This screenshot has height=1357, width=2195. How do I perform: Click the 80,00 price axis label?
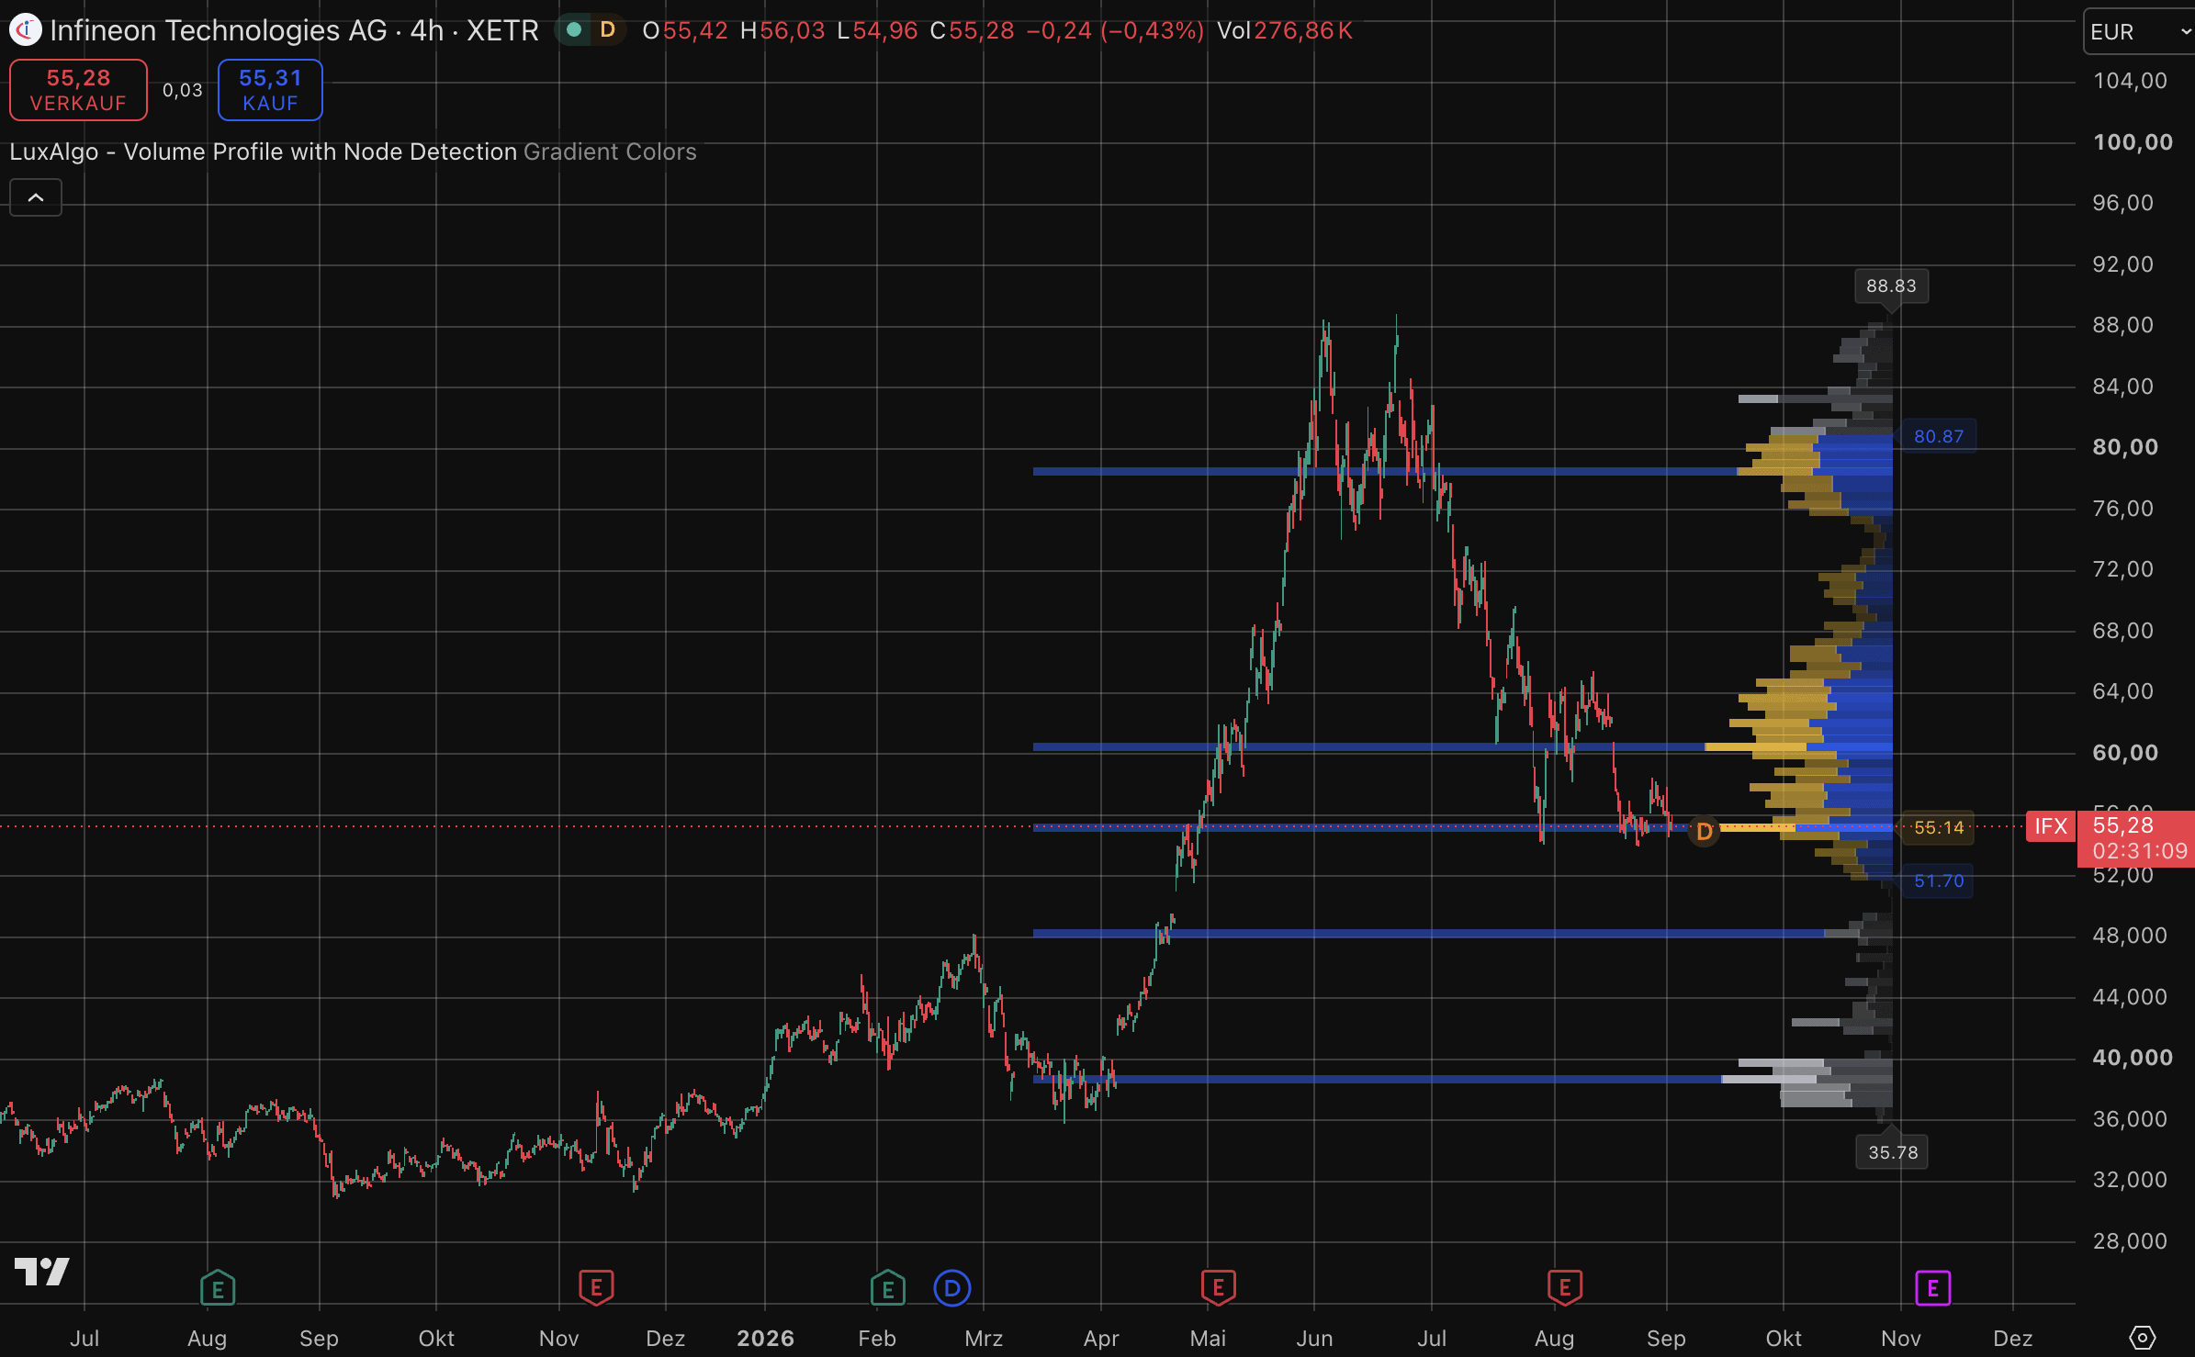click(2125, 447)
